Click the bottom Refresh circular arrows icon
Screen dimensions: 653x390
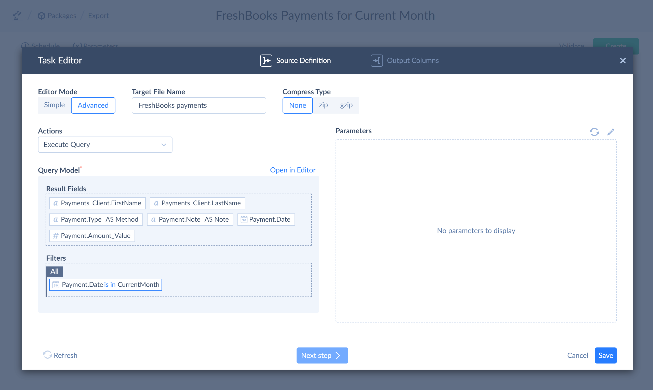pyautogui.click(x=47, y=355)
